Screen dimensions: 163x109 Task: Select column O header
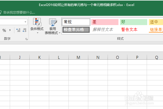click(x=117, y=57)
